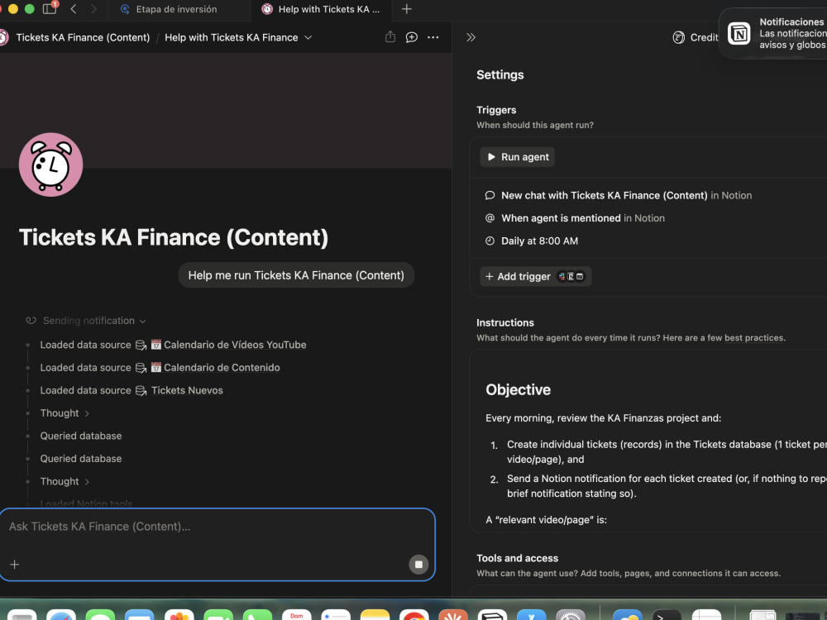Click speech bubble icon beside New chat trigger
The height and width of the screenshot is (620, 827).
[x=490, y=196]
